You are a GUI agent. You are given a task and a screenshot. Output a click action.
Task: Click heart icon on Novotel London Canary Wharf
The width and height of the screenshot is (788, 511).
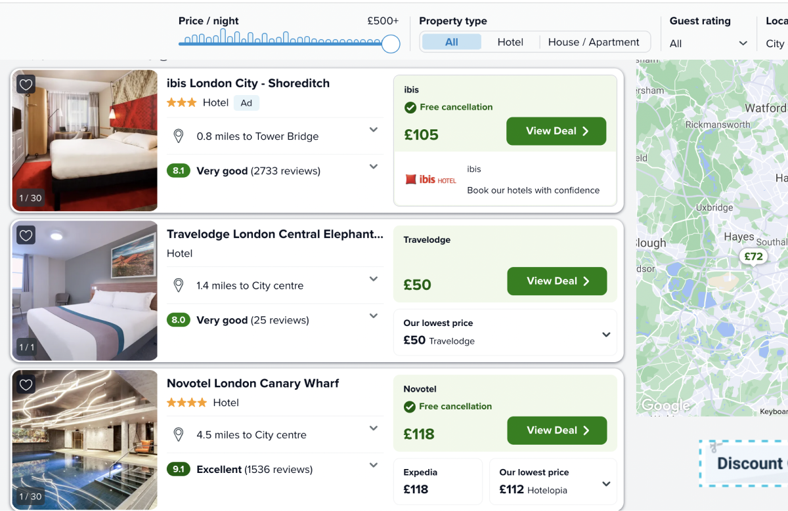tap(26, 384)
